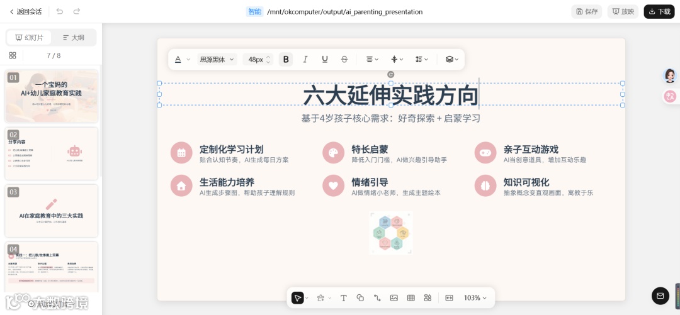This screenshot has height=315, width=680.
Task: Click the heart icon beside 情绪引导
Action: click(x=333, y=185)
